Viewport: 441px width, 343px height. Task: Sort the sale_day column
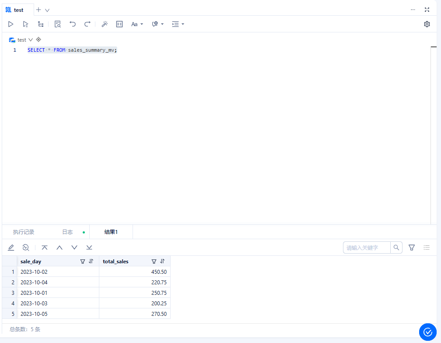tap(91, 262)
